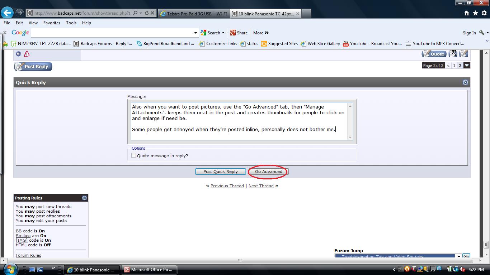Click the volume speaker tray icon
This screenshot has height=275, width=490.
(x=462, y=269)
